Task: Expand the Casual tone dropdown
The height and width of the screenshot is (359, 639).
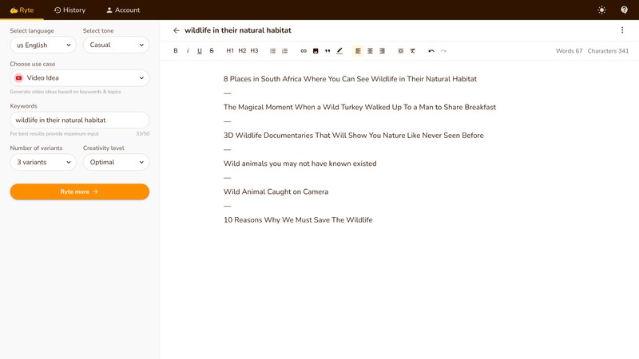Action: [x=116, y=45]
